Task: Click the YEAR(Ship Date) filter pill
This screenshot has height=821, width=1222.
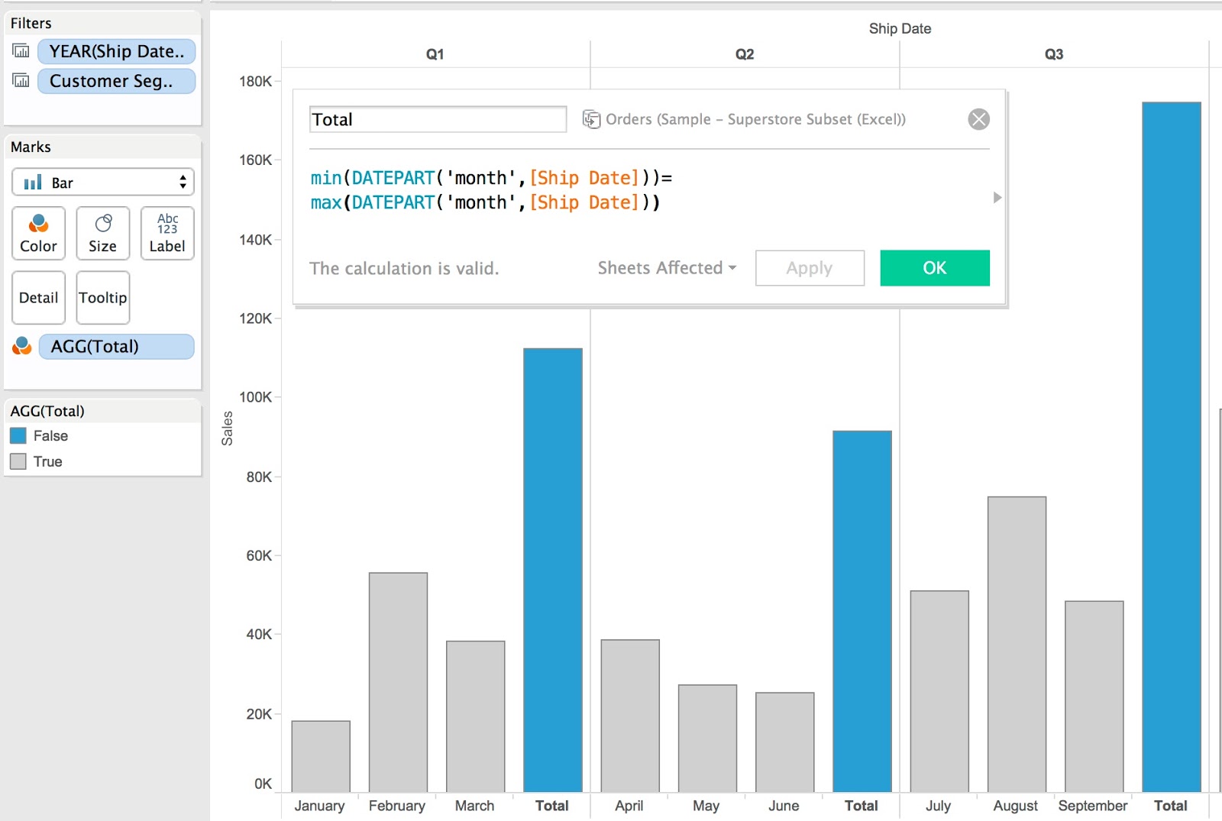Action: [x=116, y=51]
